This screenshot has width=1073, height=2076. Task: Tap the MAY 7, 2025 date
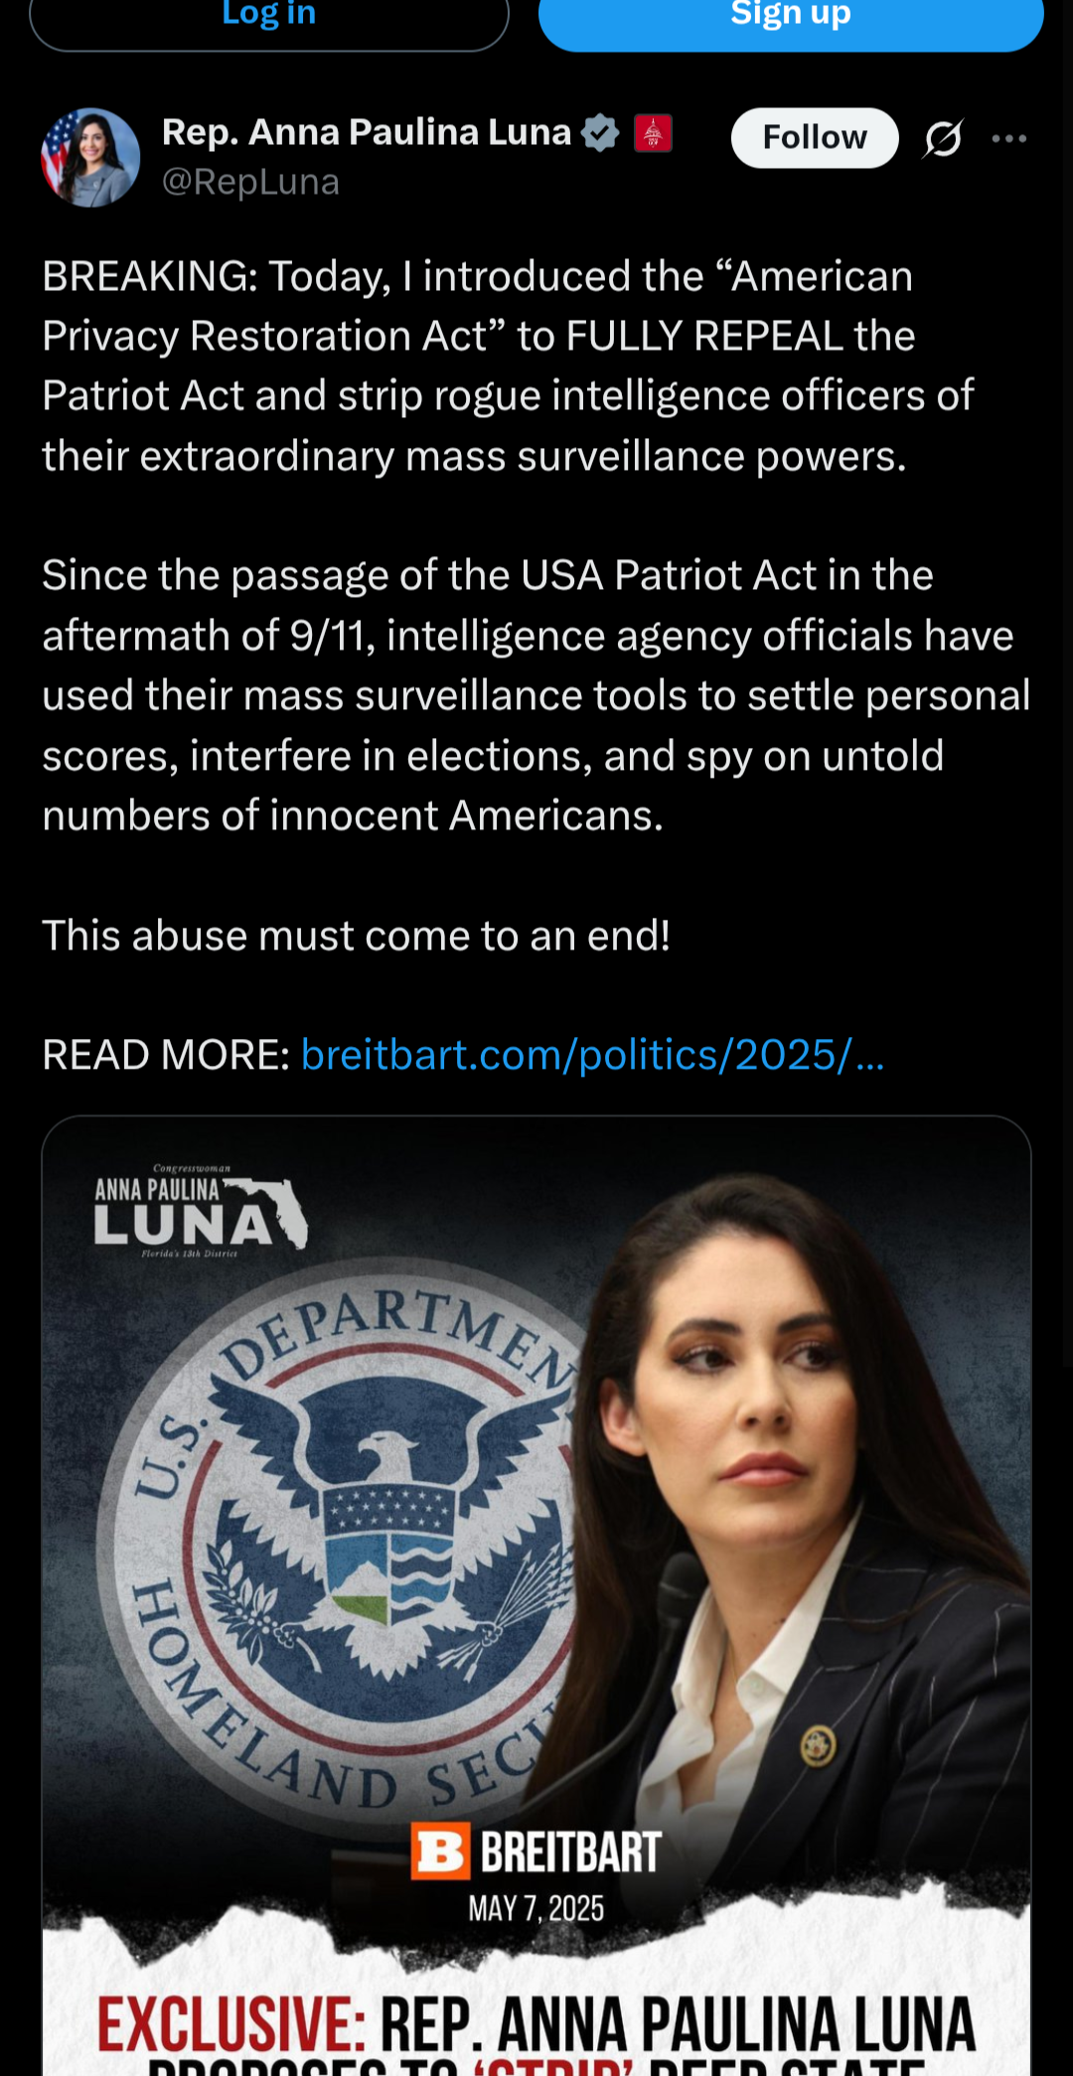[536, 1908]
